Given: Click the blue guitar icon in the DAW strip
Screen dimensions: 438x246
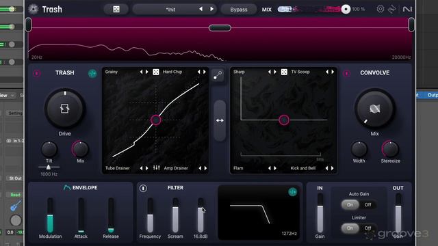Looking at the screenshot, I should pos(15,206).
